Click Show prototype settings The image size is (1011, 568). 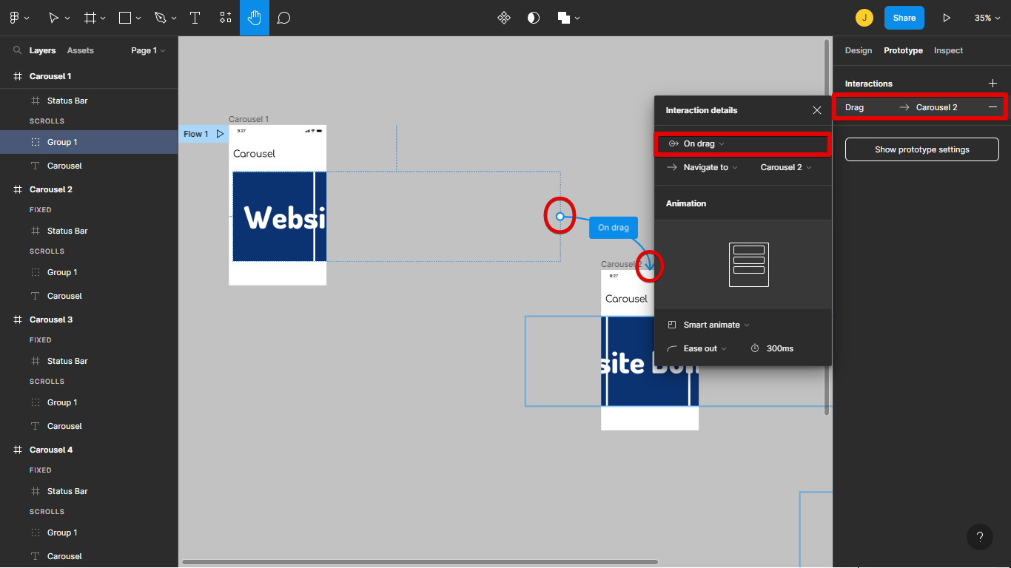pos(921,149)
